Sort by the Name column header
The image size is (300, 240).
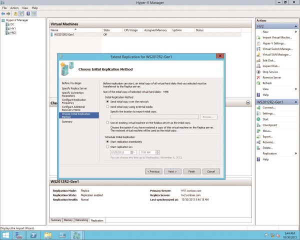point(76,30)
